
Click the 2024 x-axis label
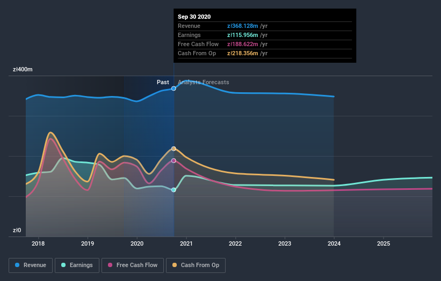click(334, 243)
